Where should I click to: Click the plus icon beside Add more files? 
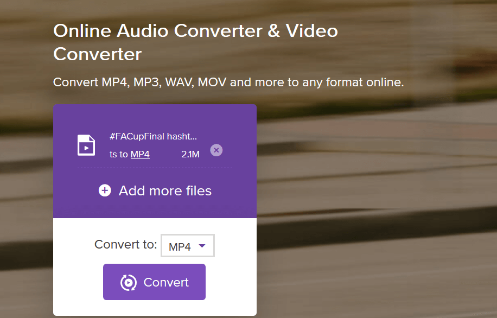tap(105, 190)
